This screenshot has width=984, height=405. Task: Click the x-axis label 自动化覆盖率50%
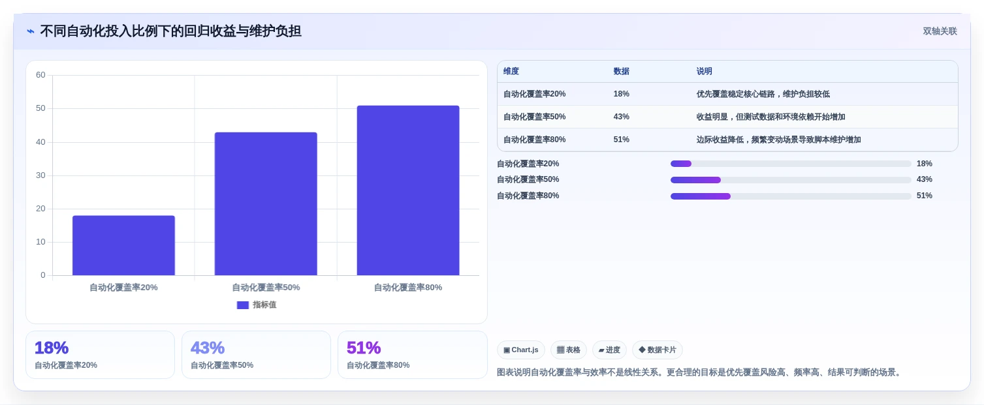tap(266, 288)
